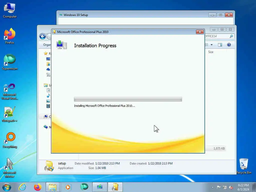Click the Show desktop strip on the taskbar
Screen dimensions: 256x192
pos(254,187)
